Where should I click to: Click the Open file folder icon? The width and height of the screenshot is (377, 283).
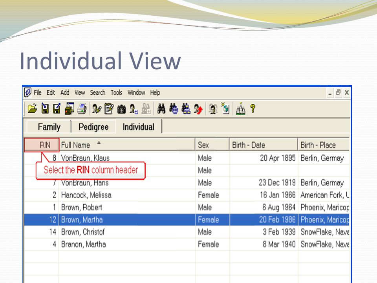(x=33, y=108)
